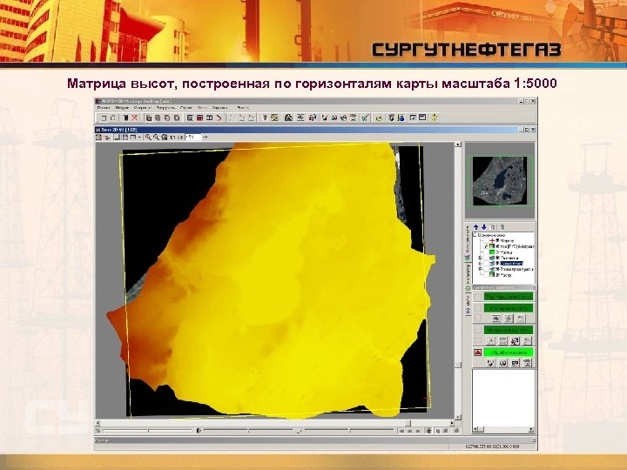Open the zoom scale dropdown arrow in 2D window
Screen dimensions: 627x470
(x=206, y=138)
